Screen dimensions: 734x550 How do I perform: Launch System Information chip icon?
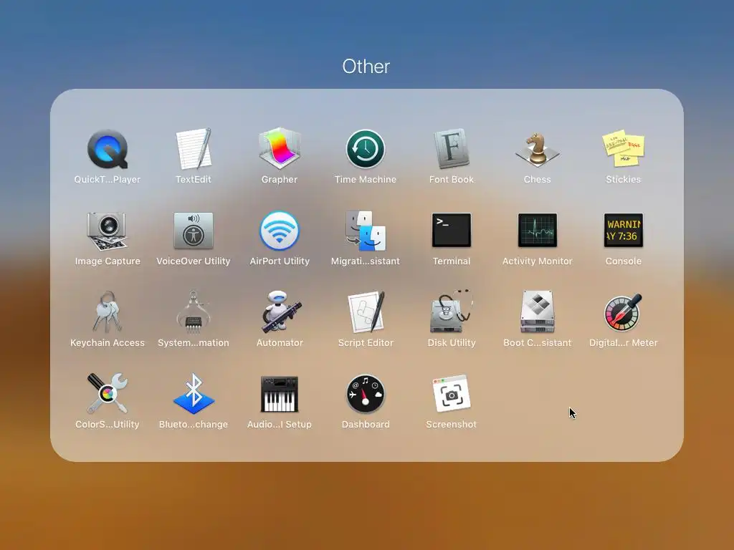194,312
